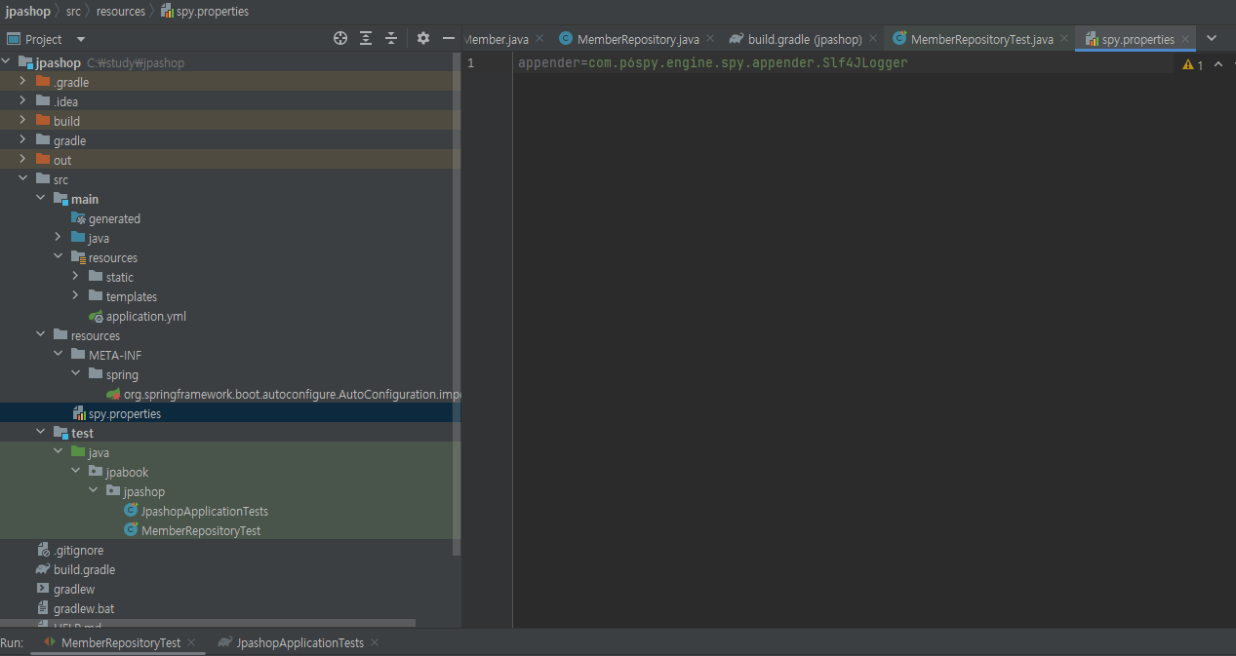Click the warning indicator in editor
Image resolution: width=1236 pixels, height=656 pixels.
click(1192, 64)
